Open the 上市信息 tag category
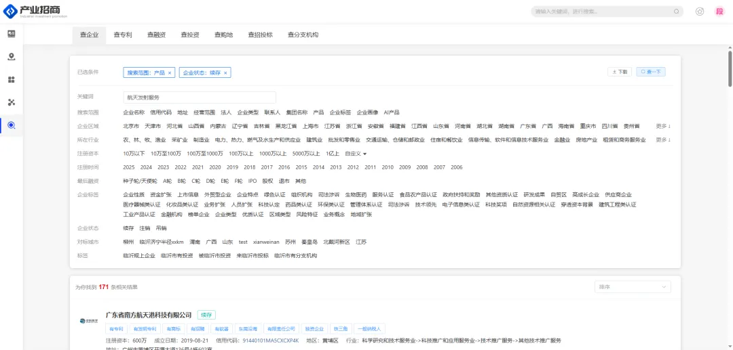Viewport: 733px width, 350px height. pos(188,195)
